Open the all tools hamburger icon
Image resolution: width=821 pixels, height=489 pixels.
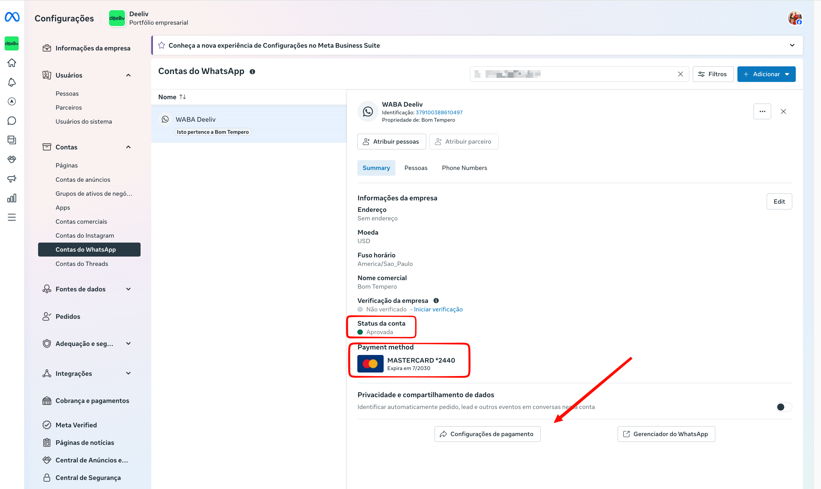point(12,217)
